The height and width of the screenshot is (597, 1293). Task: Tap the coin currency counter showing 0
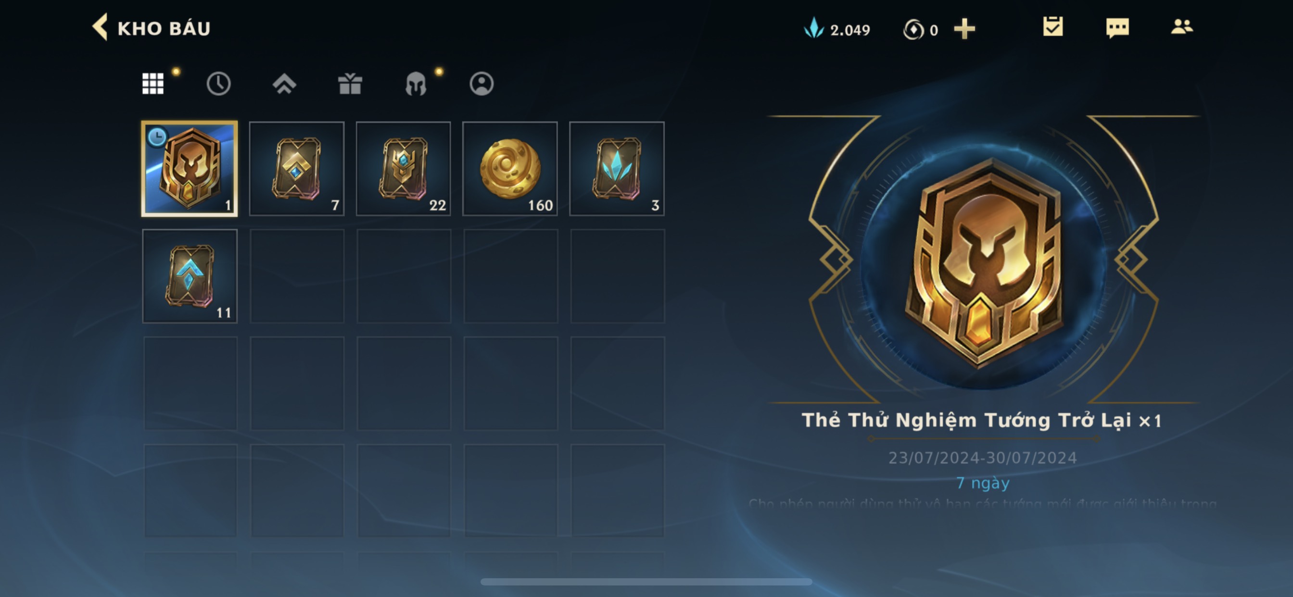(x=921, y=30)
